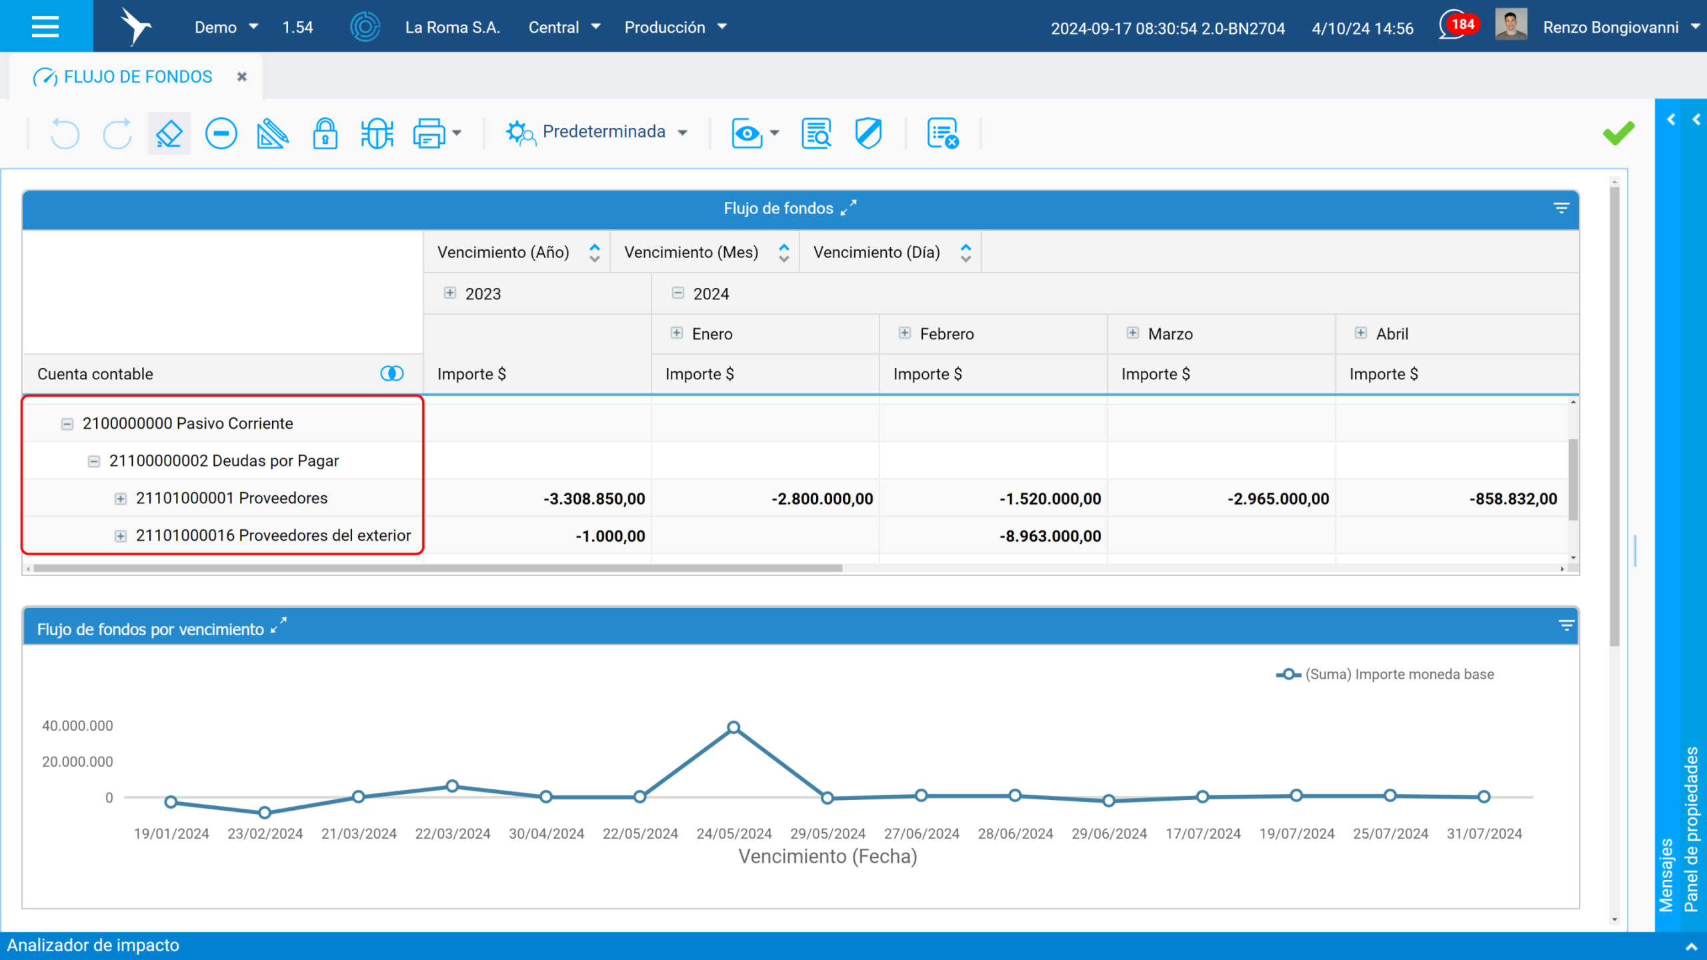Viewport: 1707px width, 960px height.
Task: Open the eye options dropdown arrow
Action: pos(774,133)
